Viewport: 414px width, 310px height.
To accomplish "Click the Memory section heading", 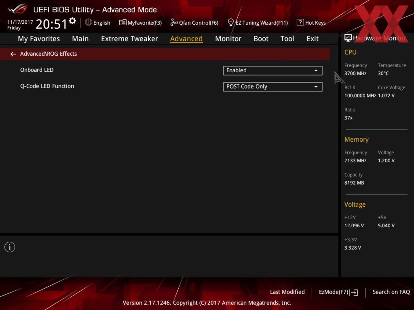I will [x=356, y=139].
